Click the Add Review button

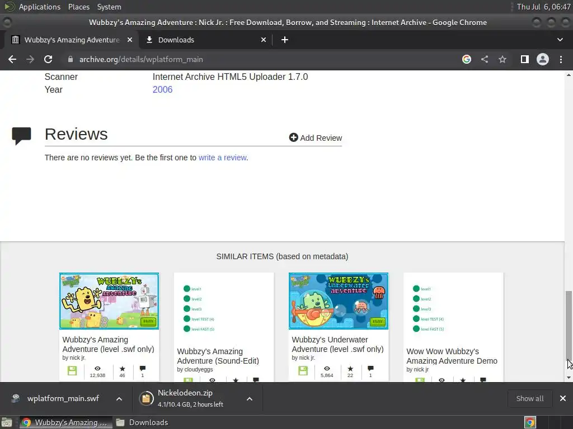coord(316,138)
